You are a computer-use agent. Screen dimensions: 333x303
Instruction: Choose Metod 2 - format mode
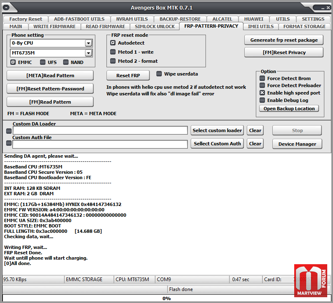(113, 61)
